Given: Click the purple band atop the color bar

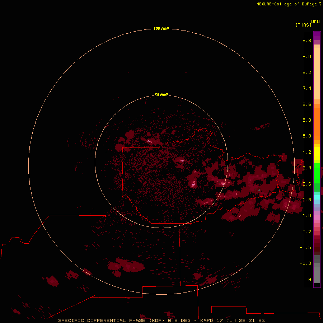Looking at the screenshot, I should 317,36.
